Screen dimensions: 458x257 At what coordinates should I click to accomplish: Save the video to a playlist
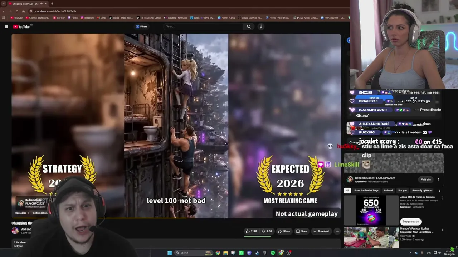click(x=301, y=231)
